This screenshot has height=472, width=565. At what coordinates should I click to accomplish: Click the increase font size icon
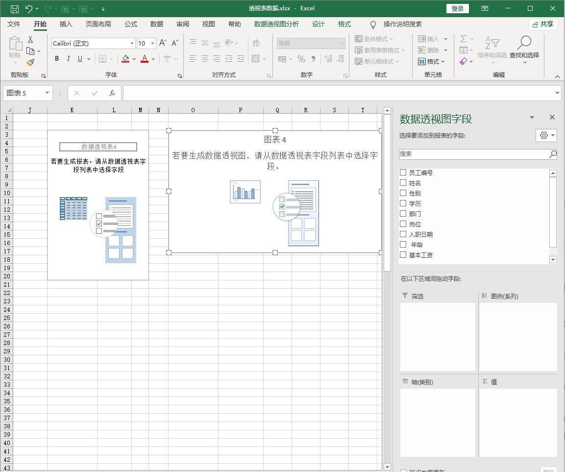click(x=163, y=43)
